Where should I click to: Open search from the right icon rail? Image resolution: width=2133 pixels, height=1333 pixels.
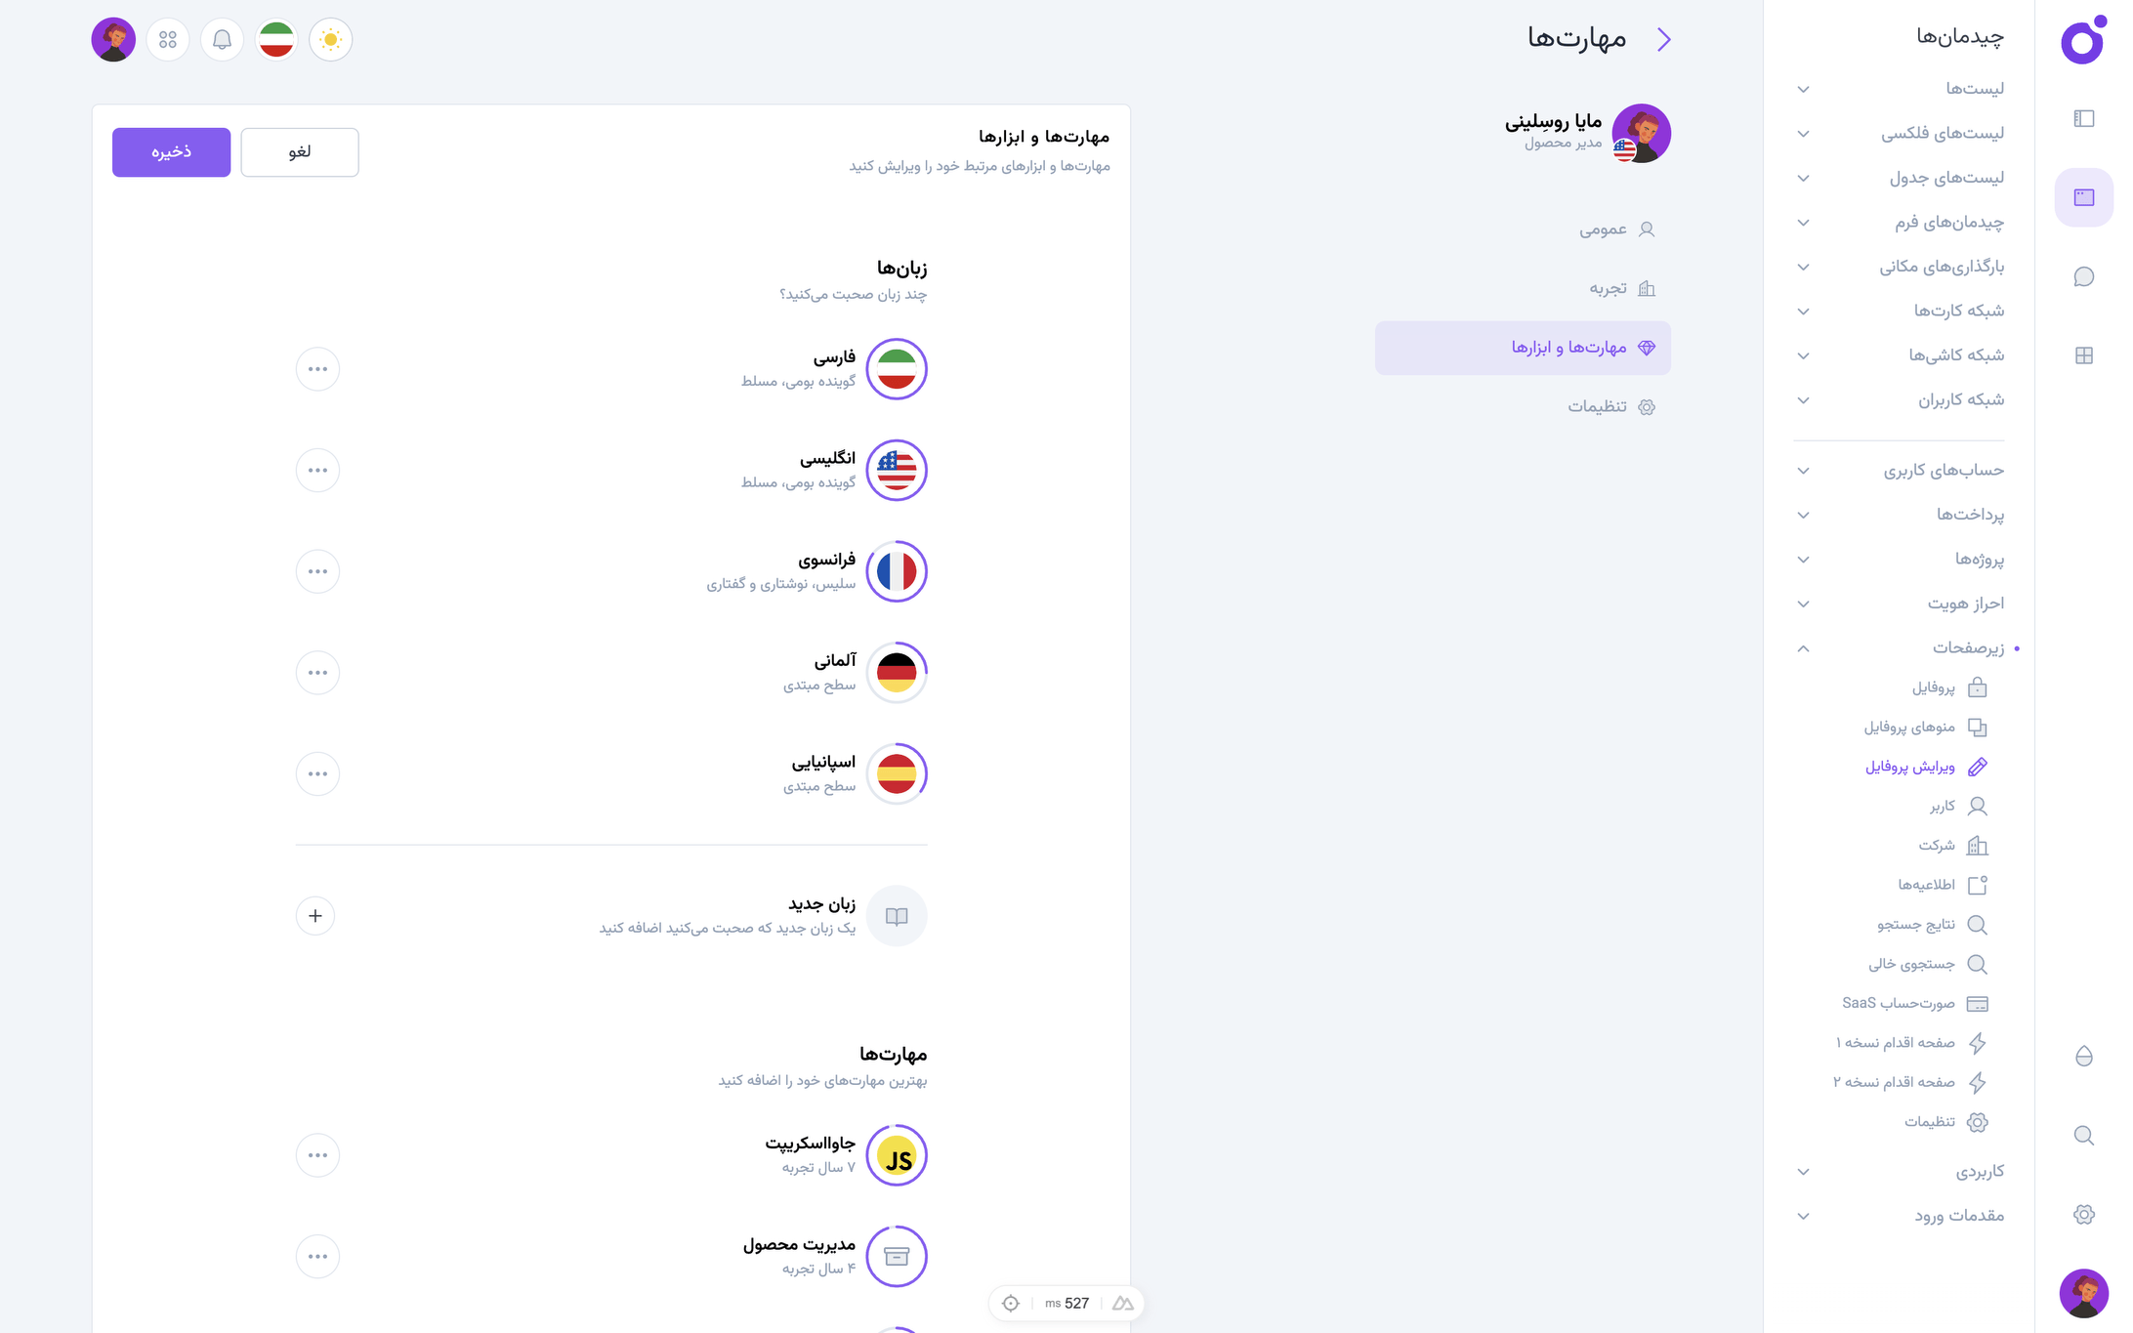click(2084, 1136)
